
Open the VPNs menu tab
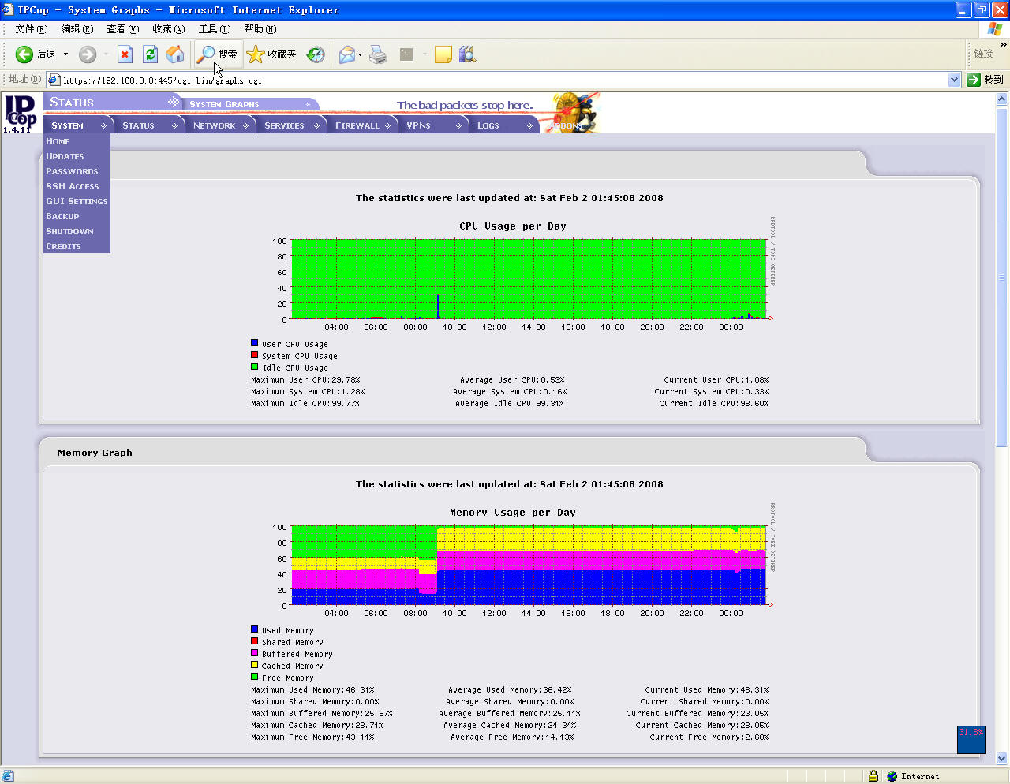coord(432,125)
